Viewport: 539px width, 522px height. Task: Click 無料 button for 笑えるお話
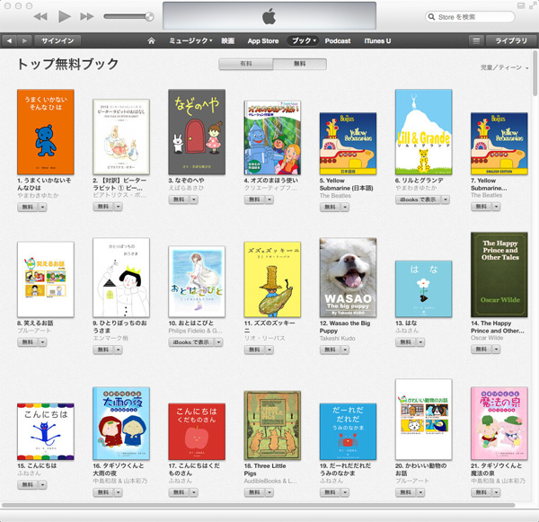point(28,342)
